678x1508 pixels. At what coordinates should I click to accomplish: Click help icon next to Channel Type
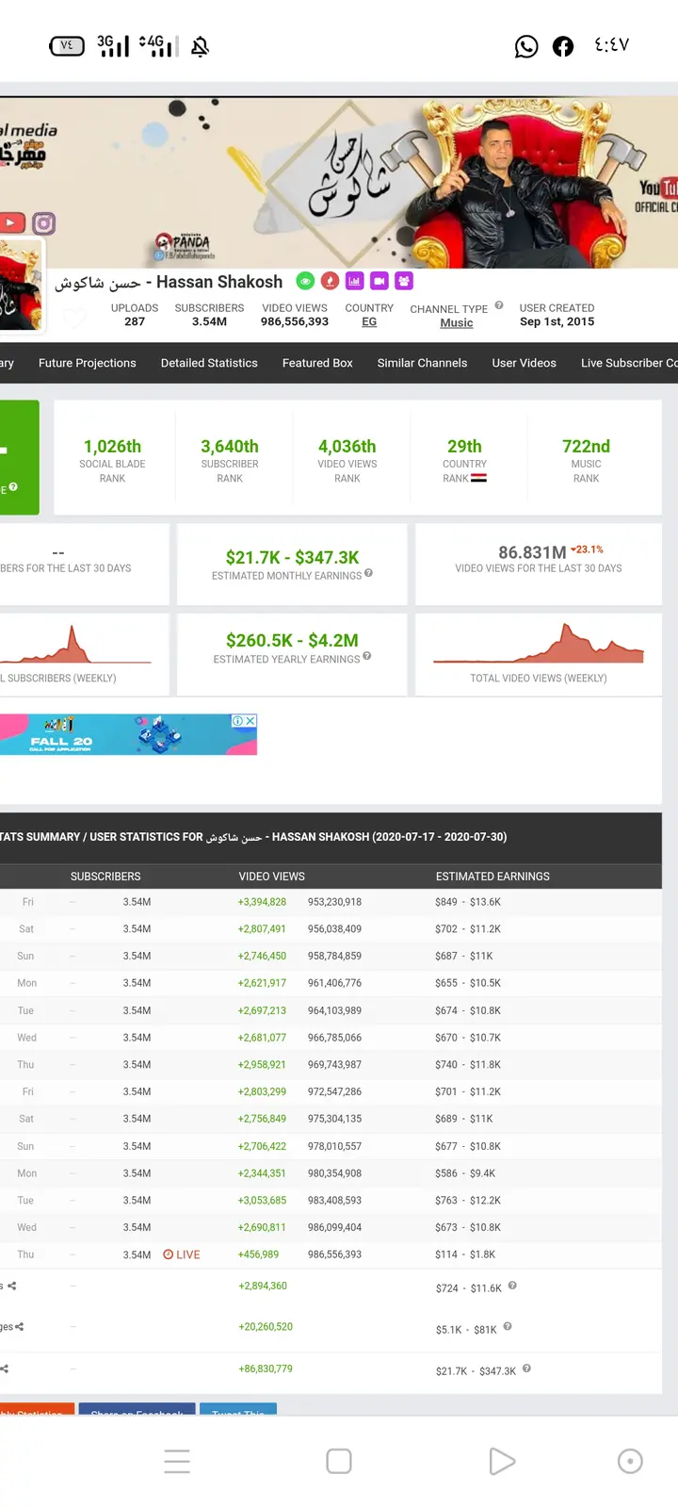[499, 305]
